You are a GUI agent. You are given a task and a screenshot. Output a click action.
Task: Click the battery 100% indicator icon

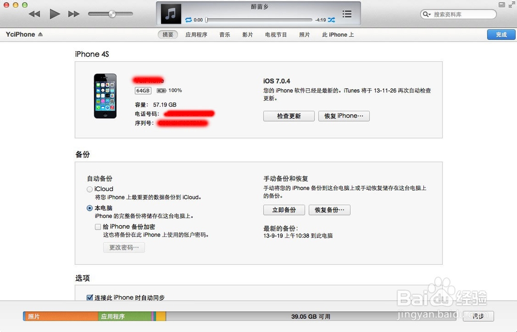(x=161, y=90)
